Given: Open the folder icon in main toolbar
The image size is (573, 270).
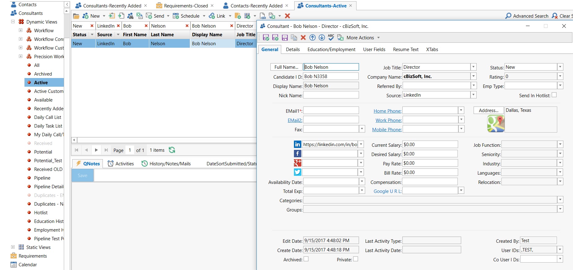Looking at the screenshot, I should (x=76, y=16).
